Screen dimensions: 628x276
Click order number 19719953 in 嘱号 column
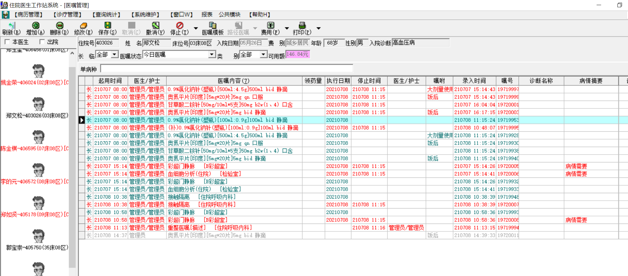click(508, 120)
